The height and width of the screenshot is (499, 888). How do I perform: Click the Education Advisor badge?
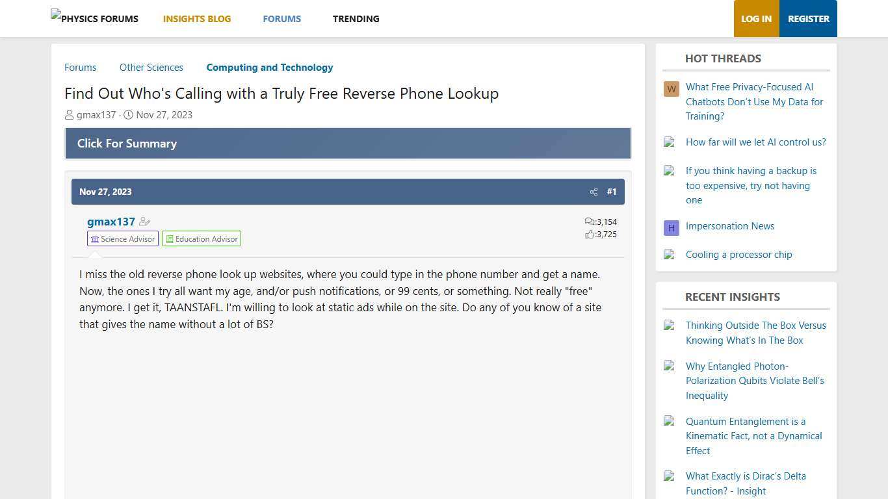[202, 238]
